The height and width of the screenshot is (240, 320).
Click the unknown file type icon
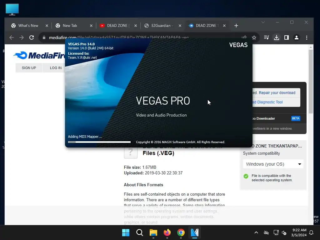pyautogui.click(x=131, y=152)
